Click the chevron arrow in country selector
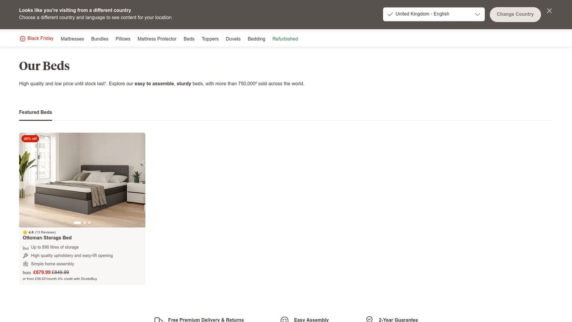The width and height of the screenshot is (572, 322). 477,14
